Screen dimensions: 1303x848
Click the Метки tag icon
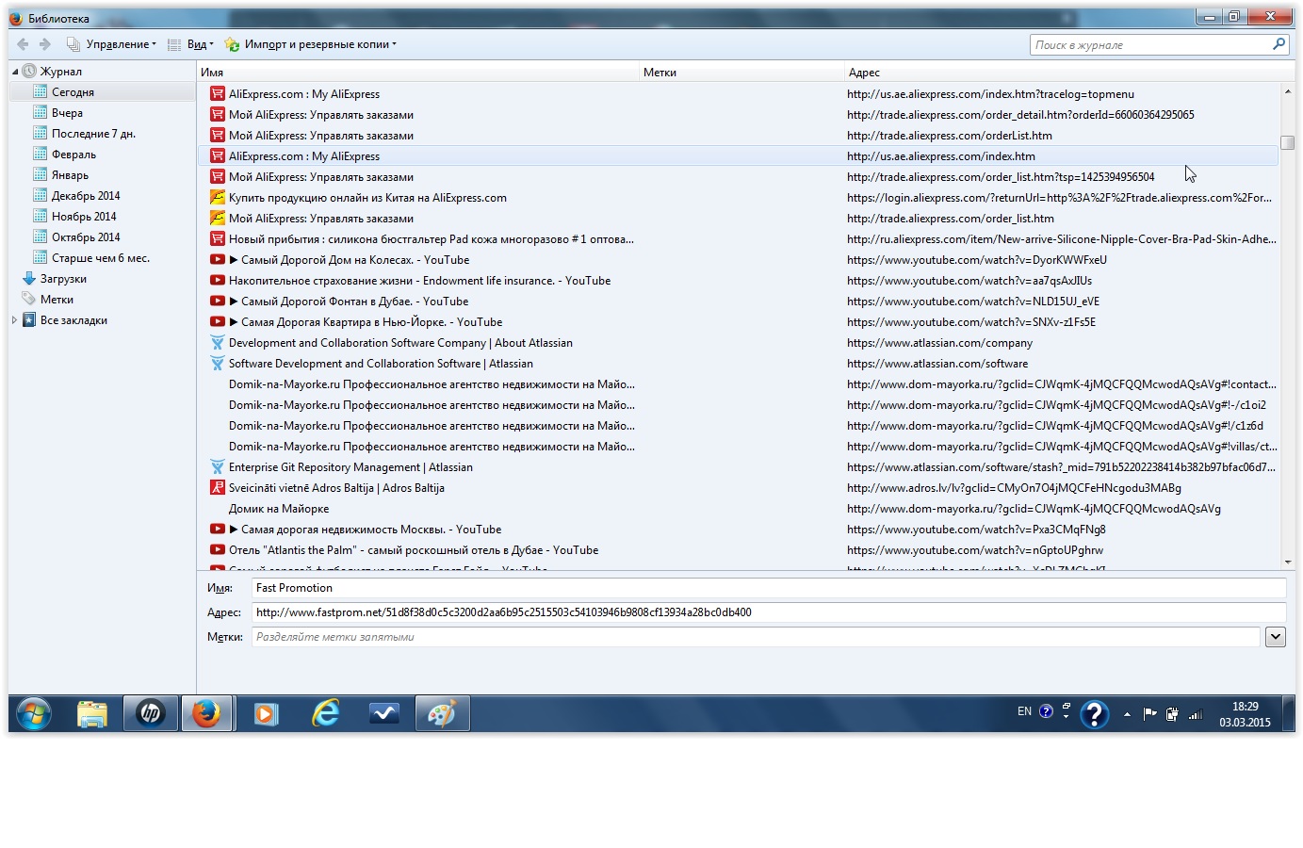(29, 300)
